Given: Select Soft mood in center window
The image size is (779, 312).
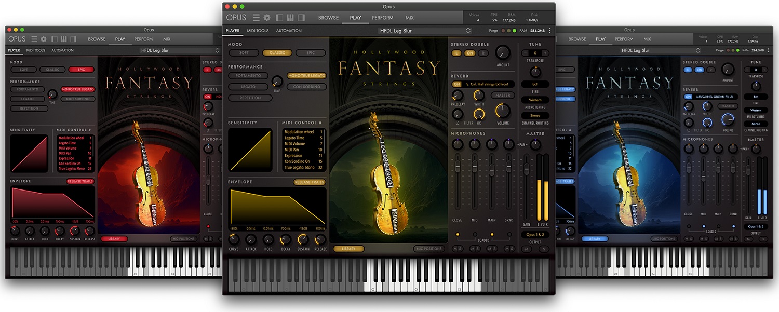Looking at the screenshot, I should click(244, 53).
